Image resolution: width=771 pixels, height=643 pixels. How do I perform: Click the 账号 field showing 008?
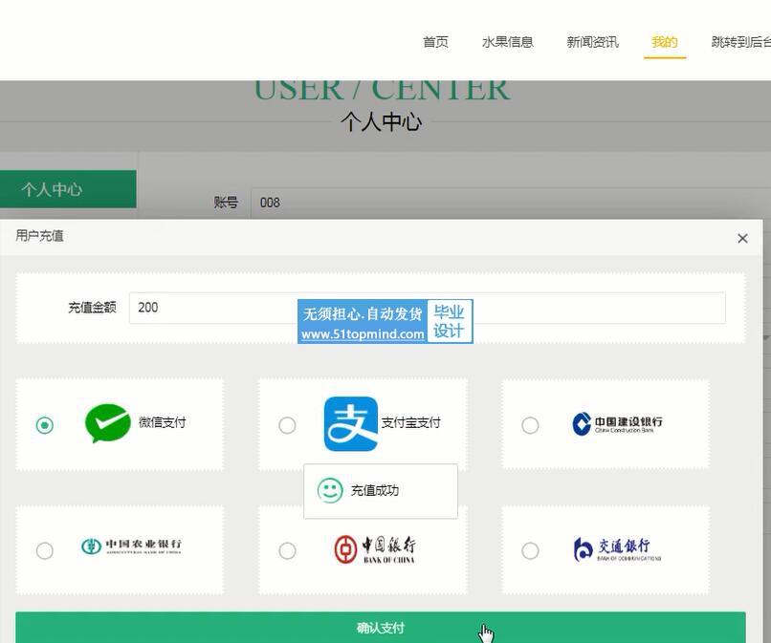click(511, 203)
